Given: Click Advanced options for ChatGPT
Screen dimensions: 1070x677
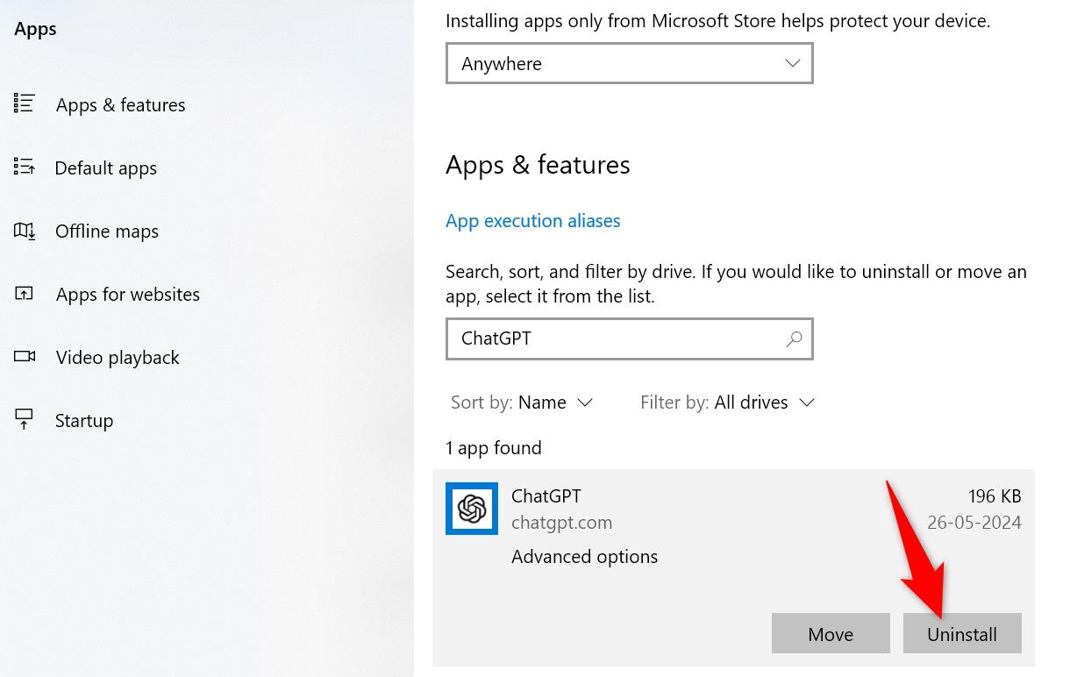Looking at the screenshot, I should 584,556.
